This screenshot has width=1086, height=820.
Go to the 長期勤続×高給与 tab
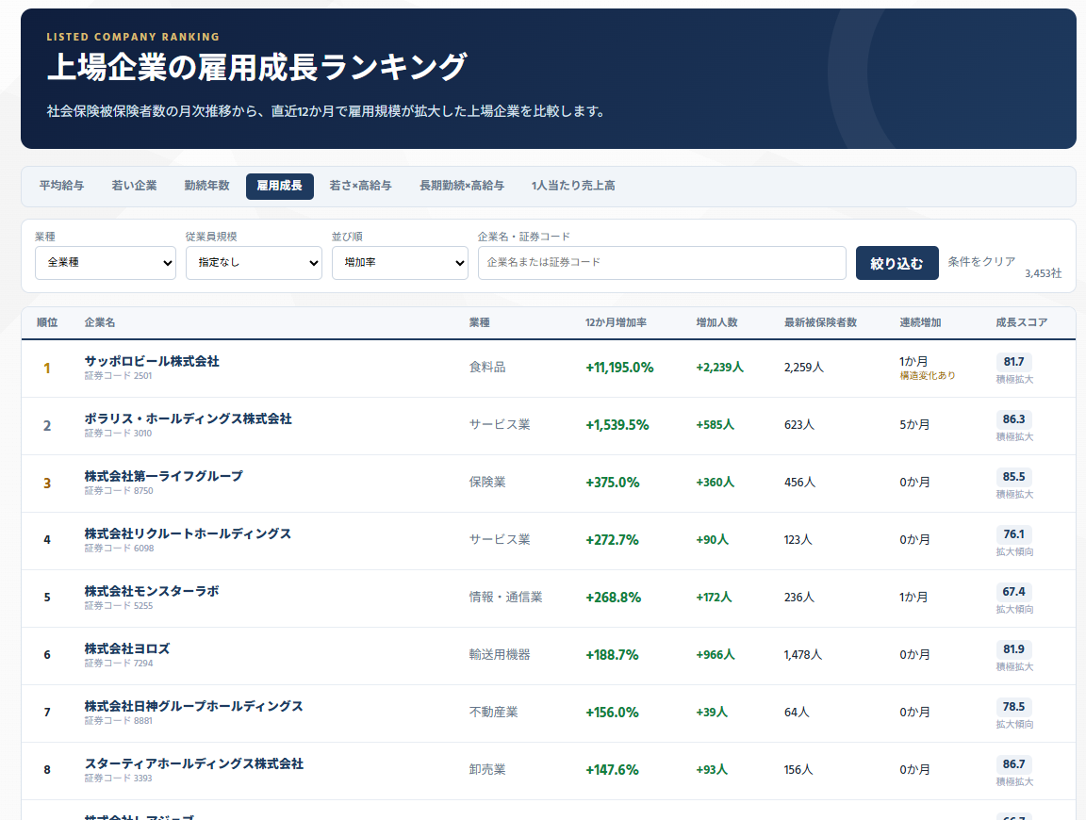462,186
